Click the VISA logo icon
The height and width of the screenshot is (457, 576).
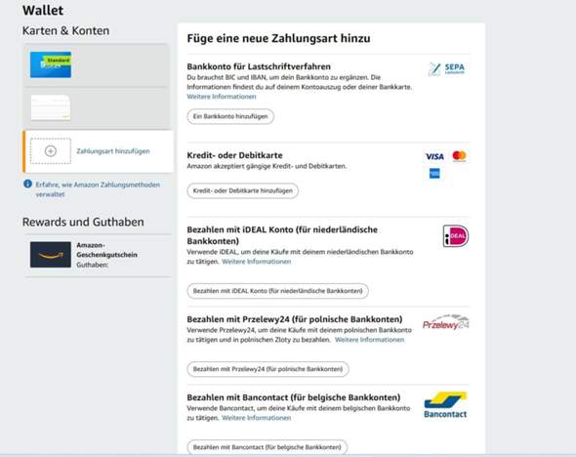(434, 156)
